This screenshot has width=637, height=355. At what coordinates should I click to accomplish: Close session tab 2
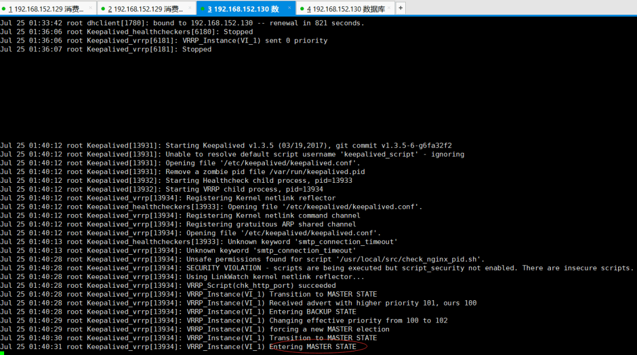click(190, 8)
